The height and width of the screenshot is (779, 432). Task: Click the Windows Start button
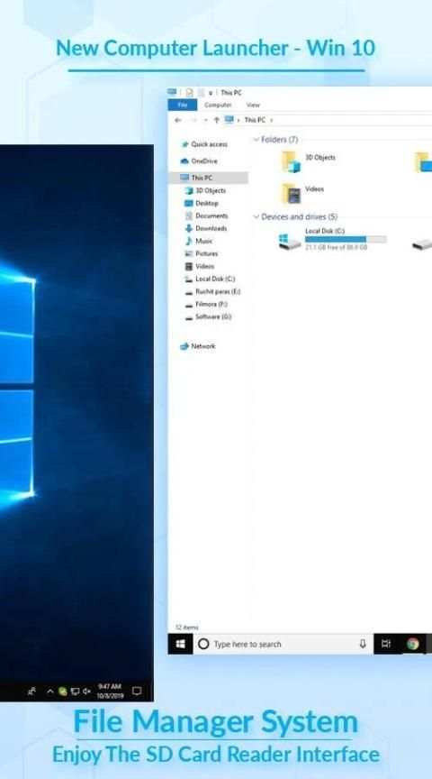(x=181, y=644)
